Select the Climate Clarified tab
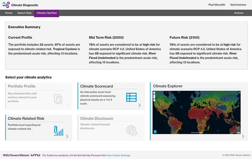The width and height of the screenshot is (252, 159). tap(46, 13)
